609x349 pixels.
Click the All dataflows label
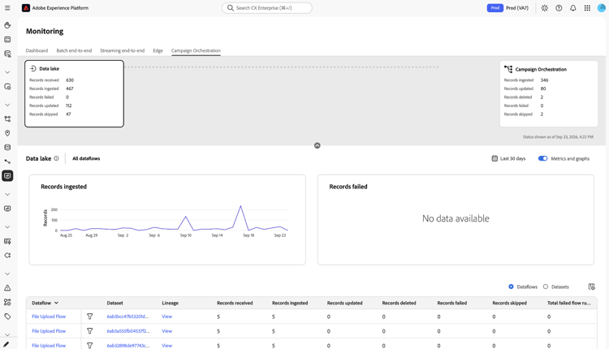(86, 158)
